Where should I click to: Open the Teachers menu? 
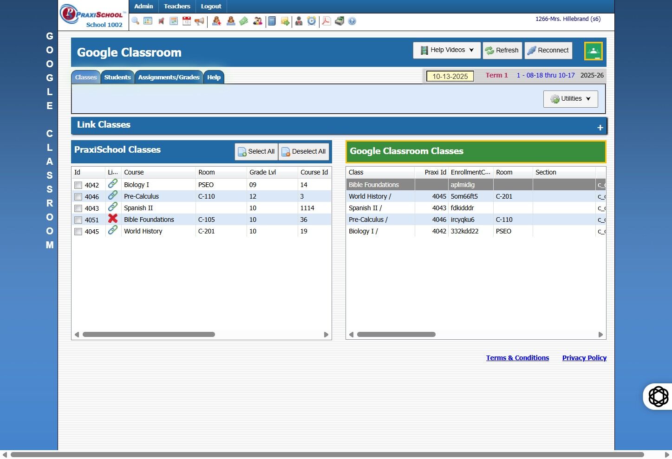tap(177, 6)
